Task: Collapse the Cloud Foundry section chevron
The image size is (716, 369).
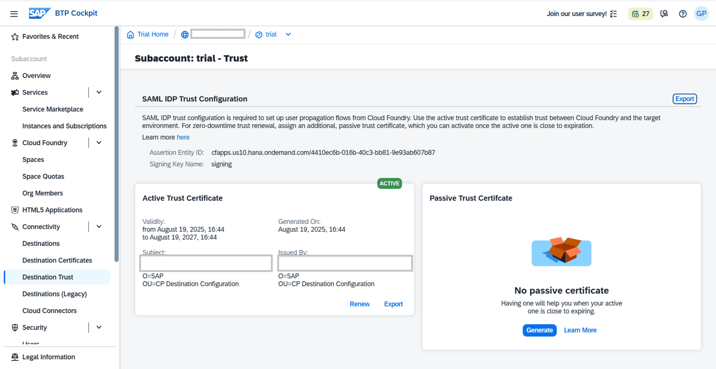Action: (99, 143)
